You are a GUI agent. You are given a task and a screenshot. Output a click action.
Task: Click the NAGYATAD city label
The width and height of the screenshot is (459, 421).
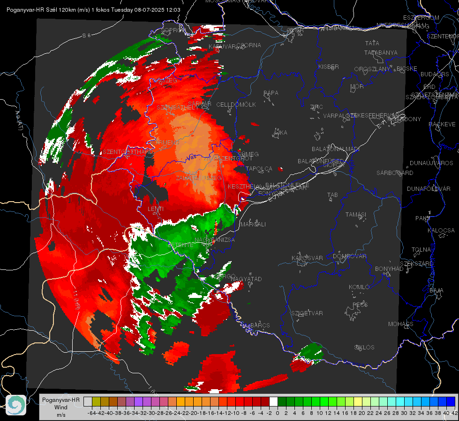[x=246, y=279]
